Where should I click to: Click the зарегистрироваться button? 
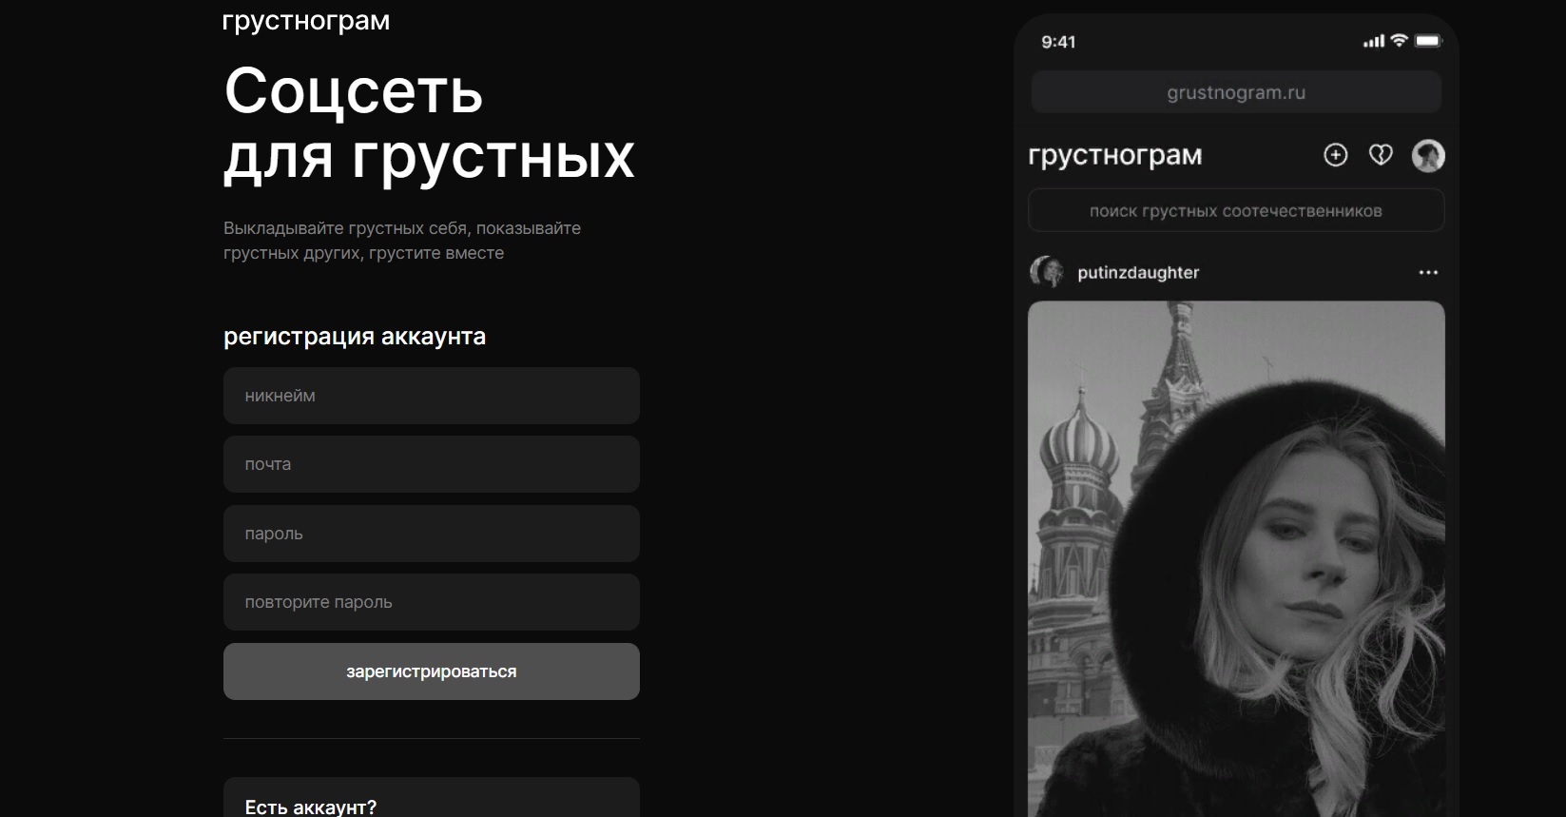pyautogui.click(x=432, y=671)
